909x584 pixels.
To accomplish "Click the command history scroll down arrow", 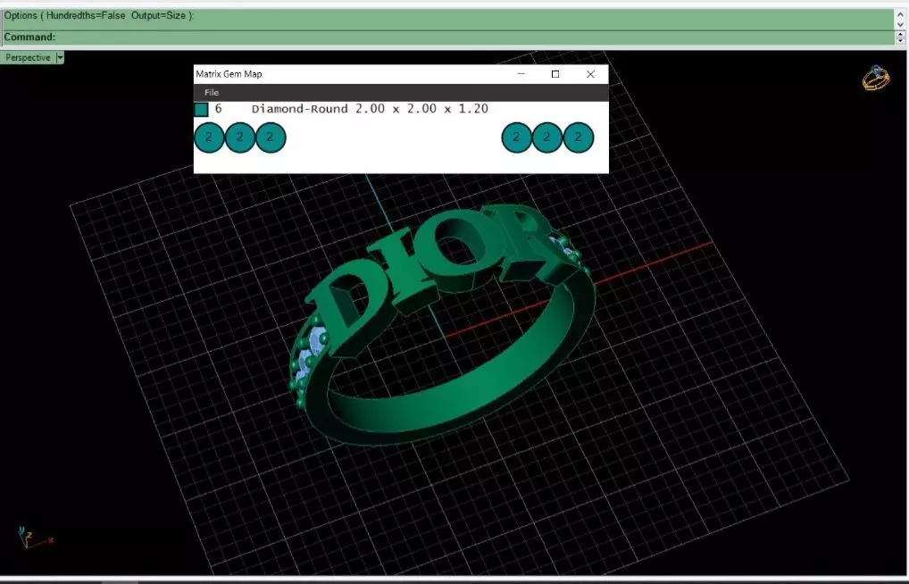I will (900, 24).
